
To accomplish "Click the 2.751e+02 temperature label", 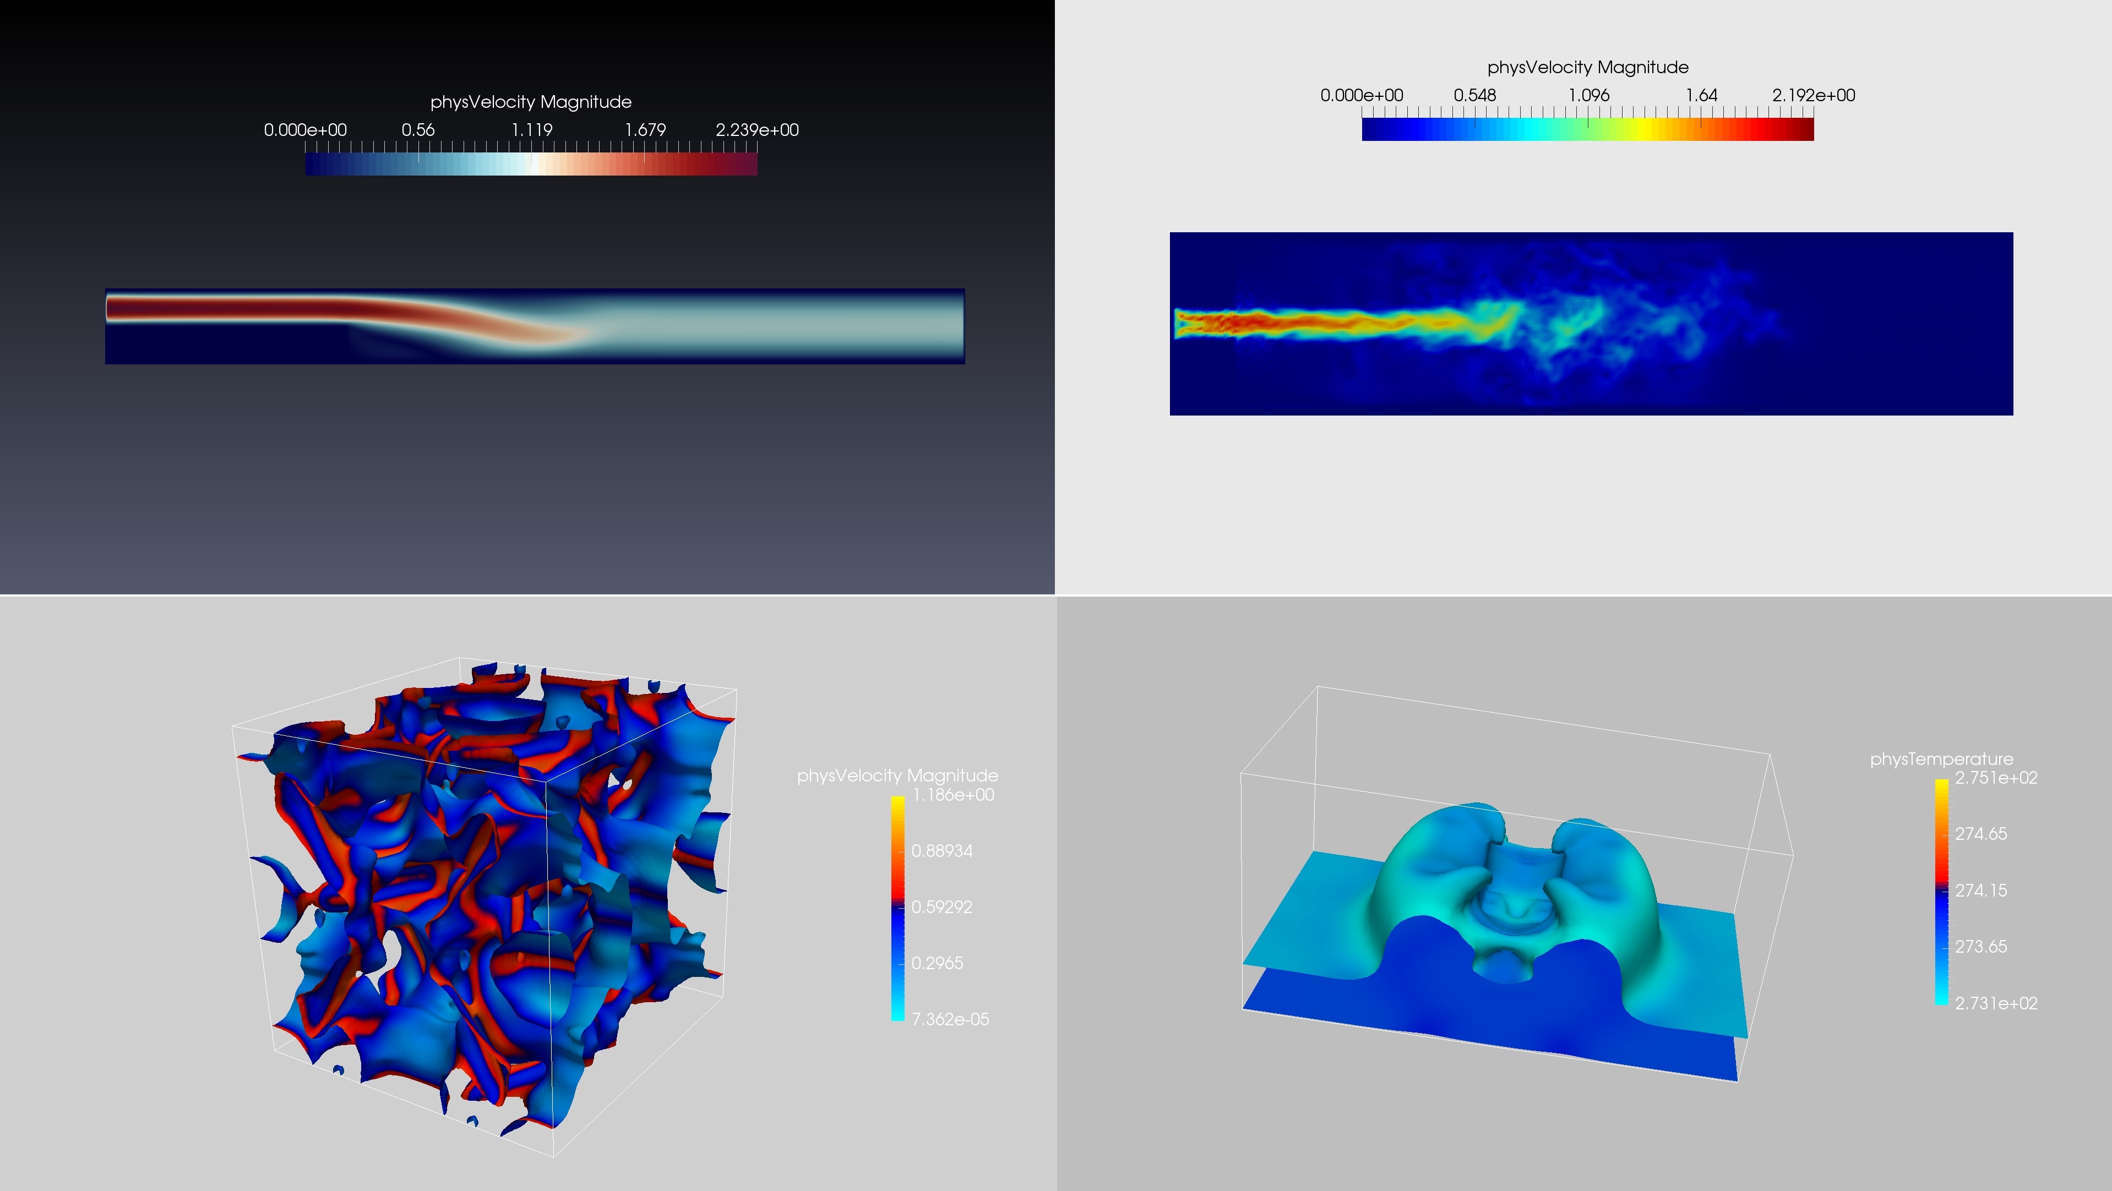I will [x=1996, y=778].
